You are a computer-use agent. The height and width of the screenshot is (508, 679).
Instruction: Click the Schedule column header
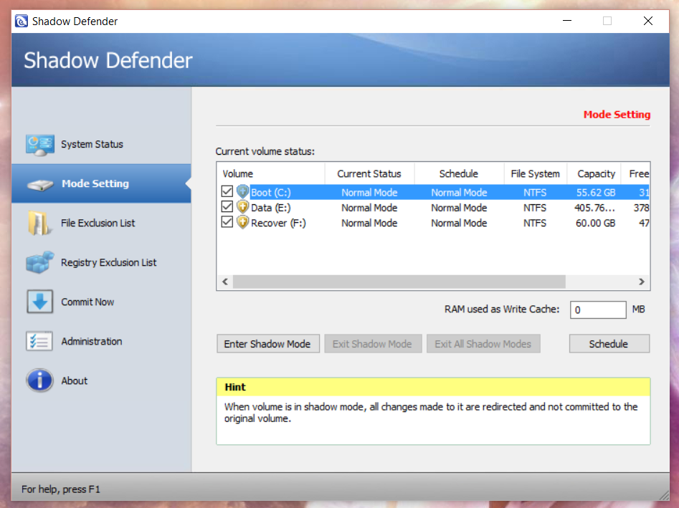459,173
